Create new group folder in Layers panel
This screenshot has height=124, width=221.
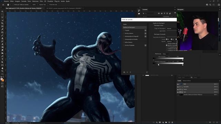(166, 123)
